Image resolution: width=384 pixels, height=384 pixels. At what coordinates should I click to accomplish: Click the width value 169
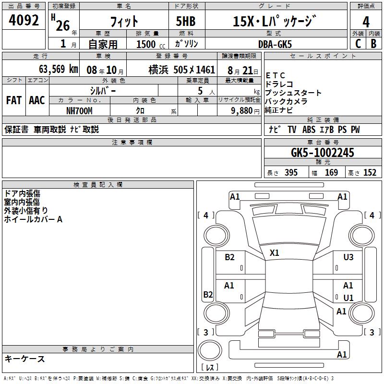[331, 173]
